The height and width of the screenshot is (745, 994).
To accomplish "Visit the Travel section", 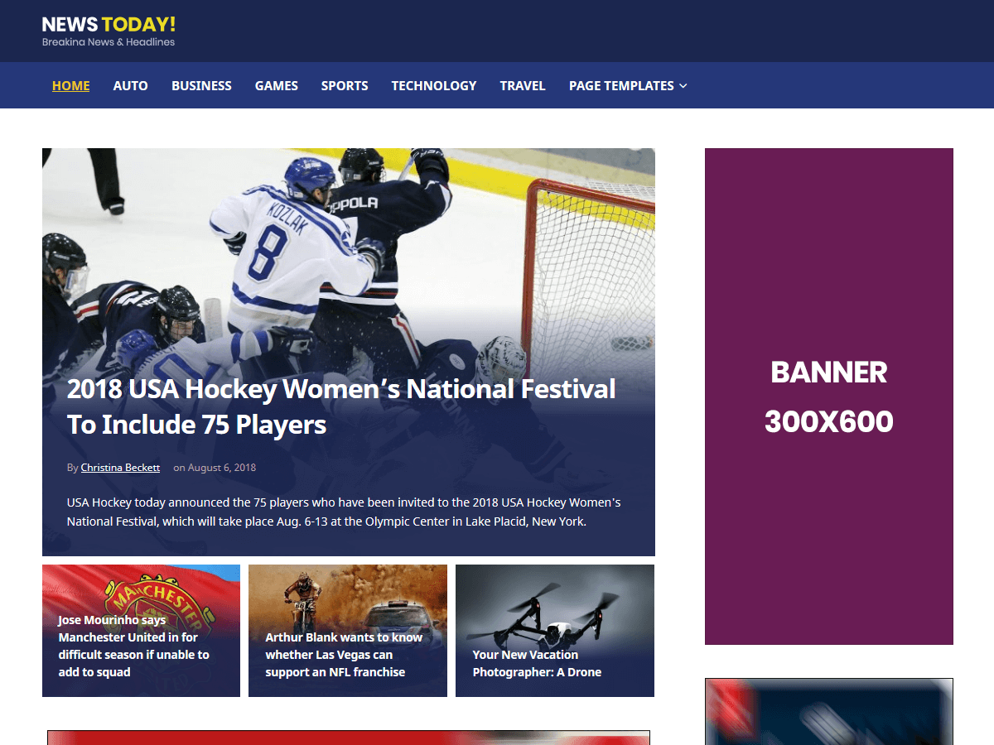I will coord(523,85).
